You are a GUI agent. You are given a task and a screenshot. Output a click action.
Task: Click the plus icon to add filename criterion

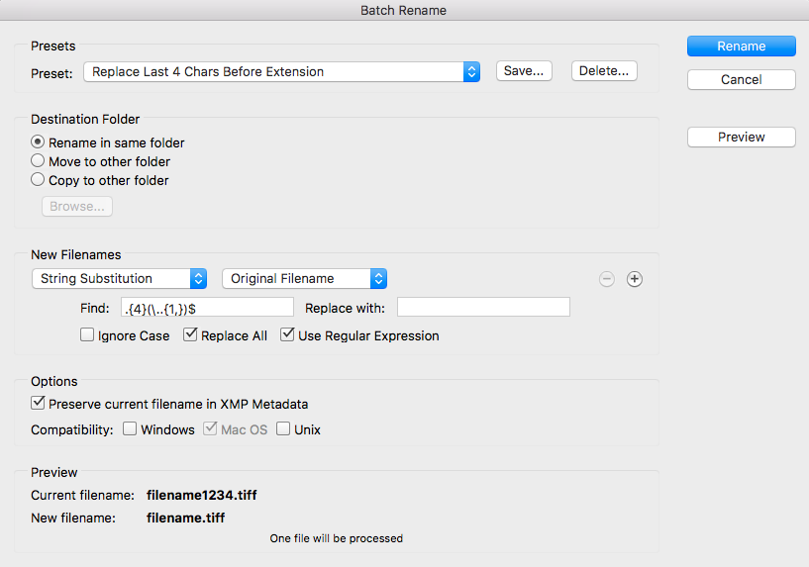coord(635,279)
